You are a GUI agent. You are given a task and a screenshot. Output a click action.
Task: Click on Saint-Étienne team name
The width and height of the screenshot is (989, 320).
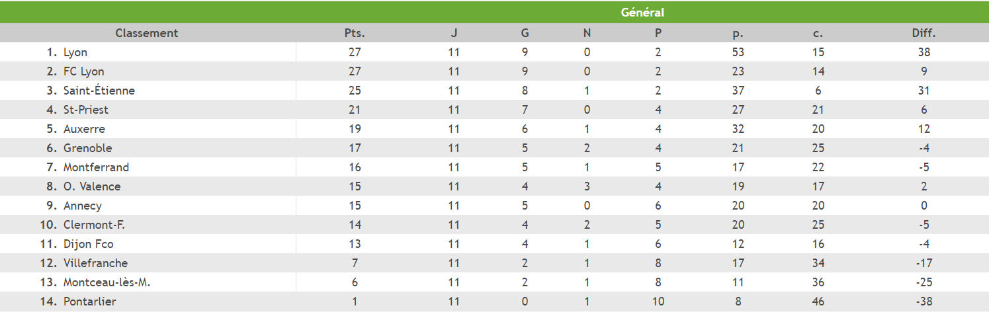[99, 91]
